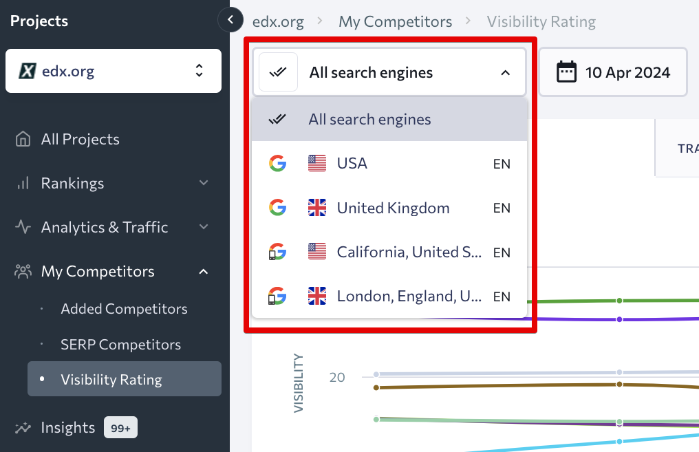Click Google mobile icon beside London

click(x=277, y=296)
